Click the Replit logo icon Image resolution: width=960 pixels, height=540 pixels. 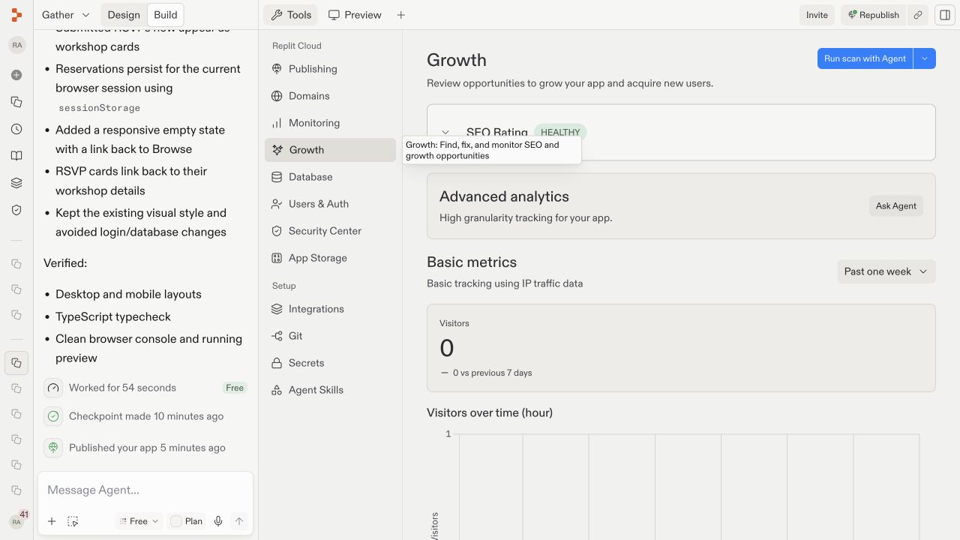click(16, 15)
